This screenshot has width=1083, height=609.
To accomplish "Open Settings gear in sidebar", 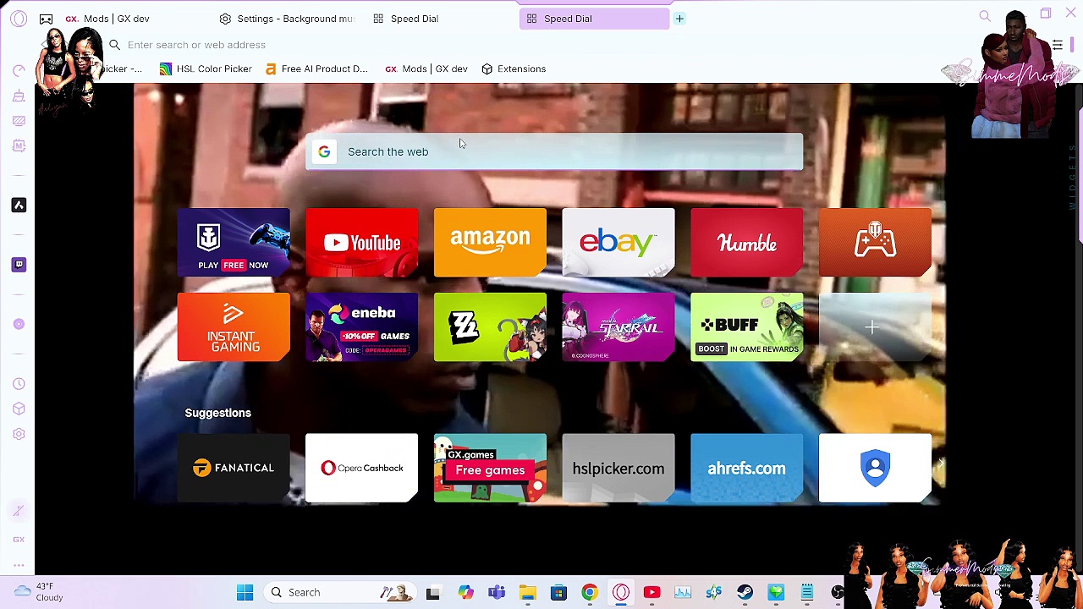I will [19, 434].
